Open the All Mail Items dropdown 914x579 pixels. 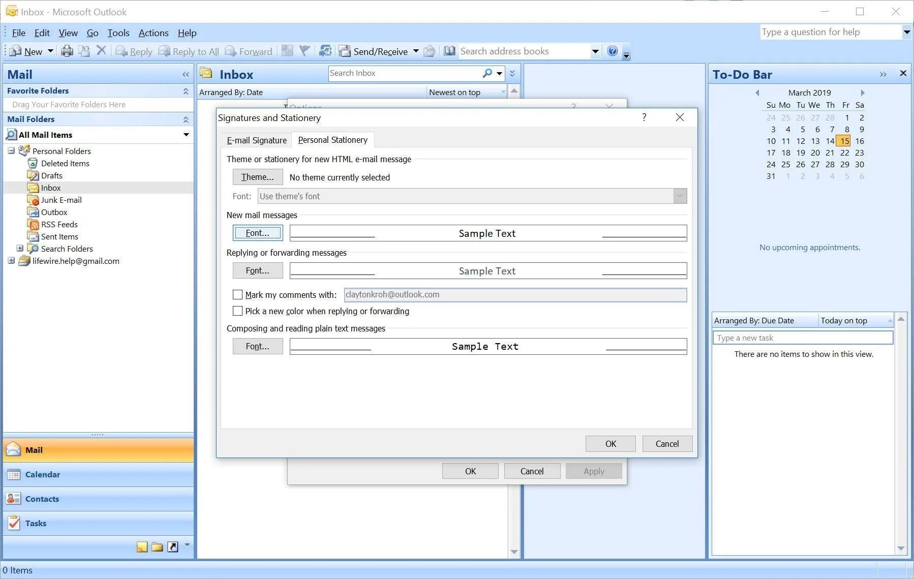pos(186,135)
